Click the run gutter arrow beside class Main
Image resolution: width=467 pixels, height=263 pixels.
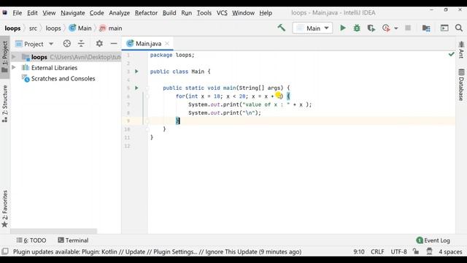click(x=136, y=72)
